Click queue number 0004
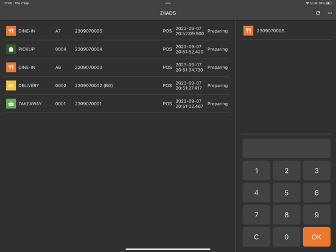The height and width of the screenshot is (252, 336). pos(61,49)
